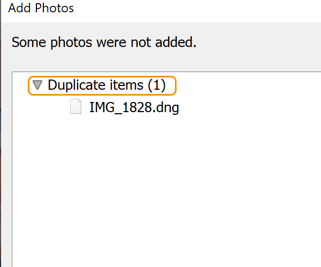Click the blank list area right of Duplicate items
Viewport: 321px width, 267px height.
click(x=246, y=85)
